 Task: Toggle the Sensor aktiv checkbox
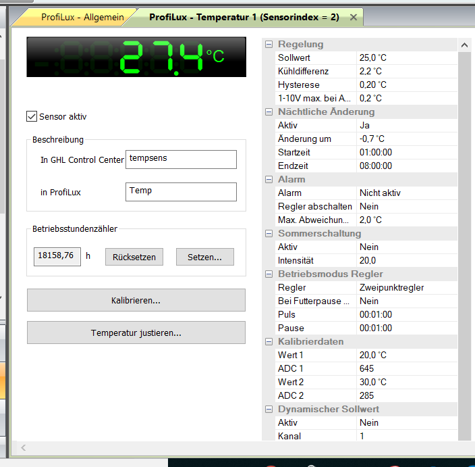32,116
